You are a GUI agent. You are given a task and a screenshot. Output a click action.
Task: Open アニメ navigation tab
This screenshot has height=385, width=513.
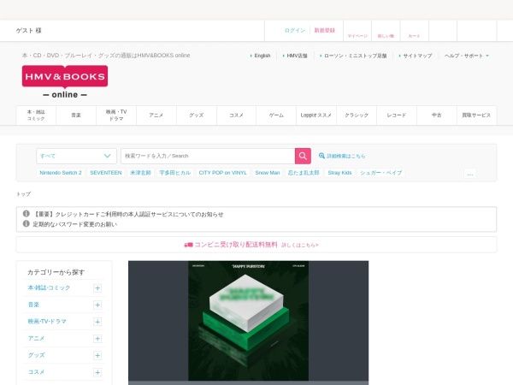tap(156, 115)
